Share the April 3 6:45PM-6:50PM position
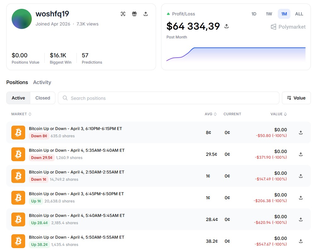The image size is (314, 250). pos(301,198)
